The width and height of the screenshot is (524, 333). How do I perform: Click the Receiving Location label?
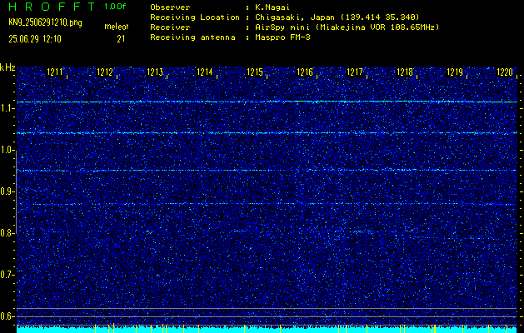[195, 17]
